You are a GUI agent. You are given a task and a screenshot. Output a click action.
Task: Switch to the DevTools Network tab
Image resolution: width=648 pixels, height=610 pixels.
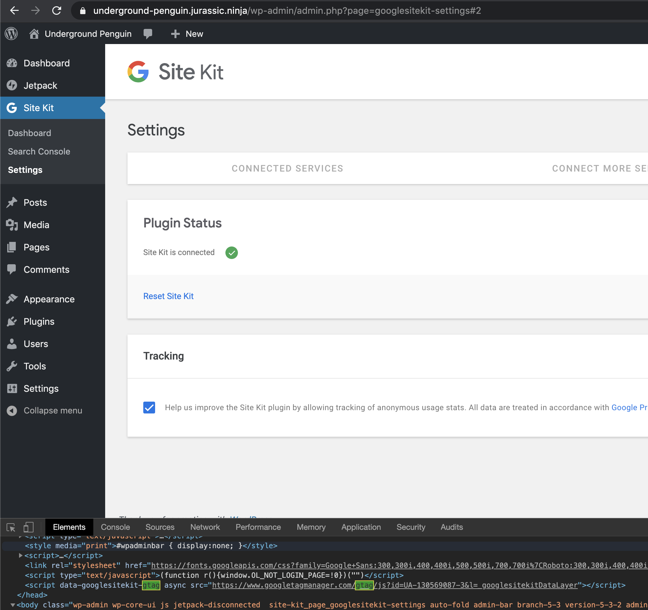click(205, 527)
